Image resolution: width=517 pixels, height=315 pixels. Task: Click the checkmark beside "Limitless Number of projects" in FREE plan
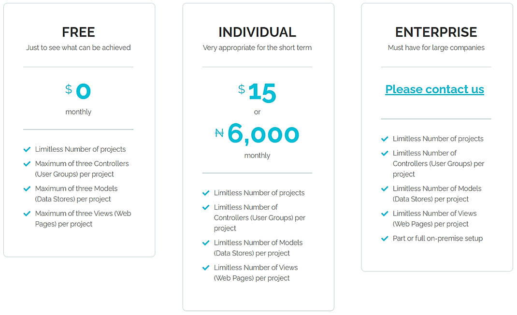pyautogui.click(x=28, y=149)
